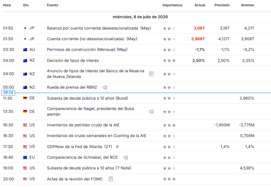Screen dimensions: 271x187
Task: Click Japan flag in Balanza por cuenta corriente row
Action: coord(25,28)
